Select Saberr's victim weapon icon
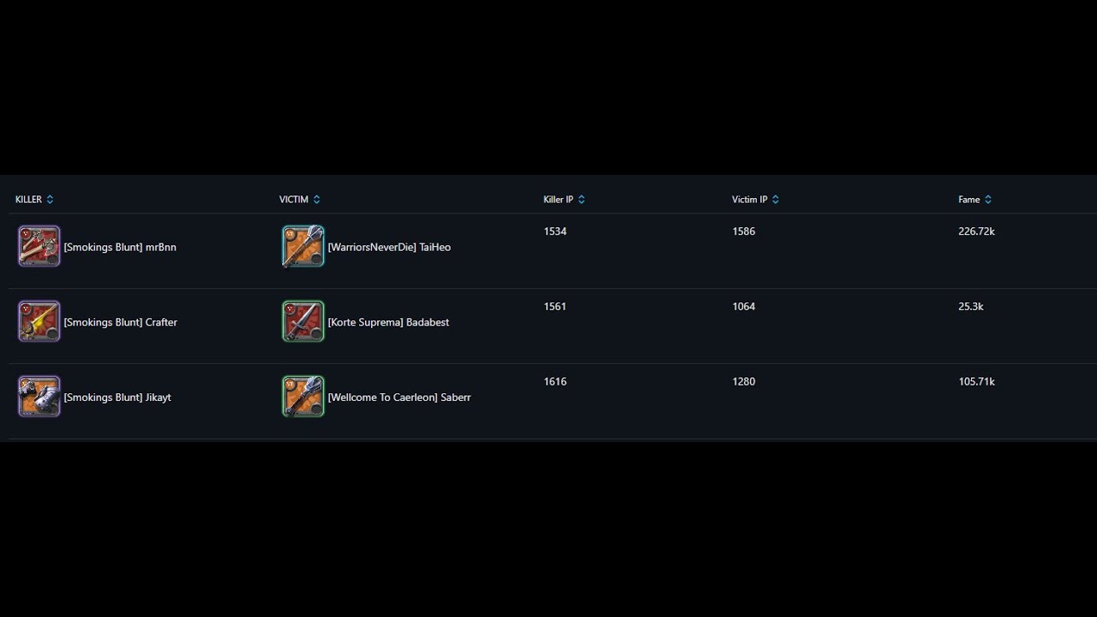This screenshot has width=1097, height=617. point(303,397)
